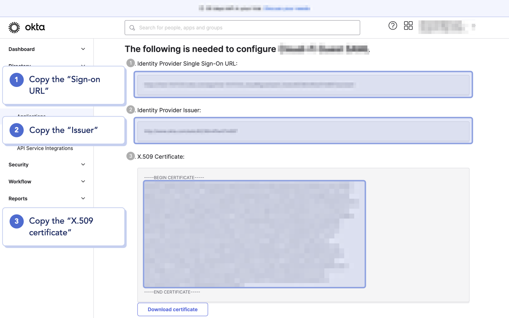
Task: Click the blue step 3 badge in certificate callout
Action: 16,221
